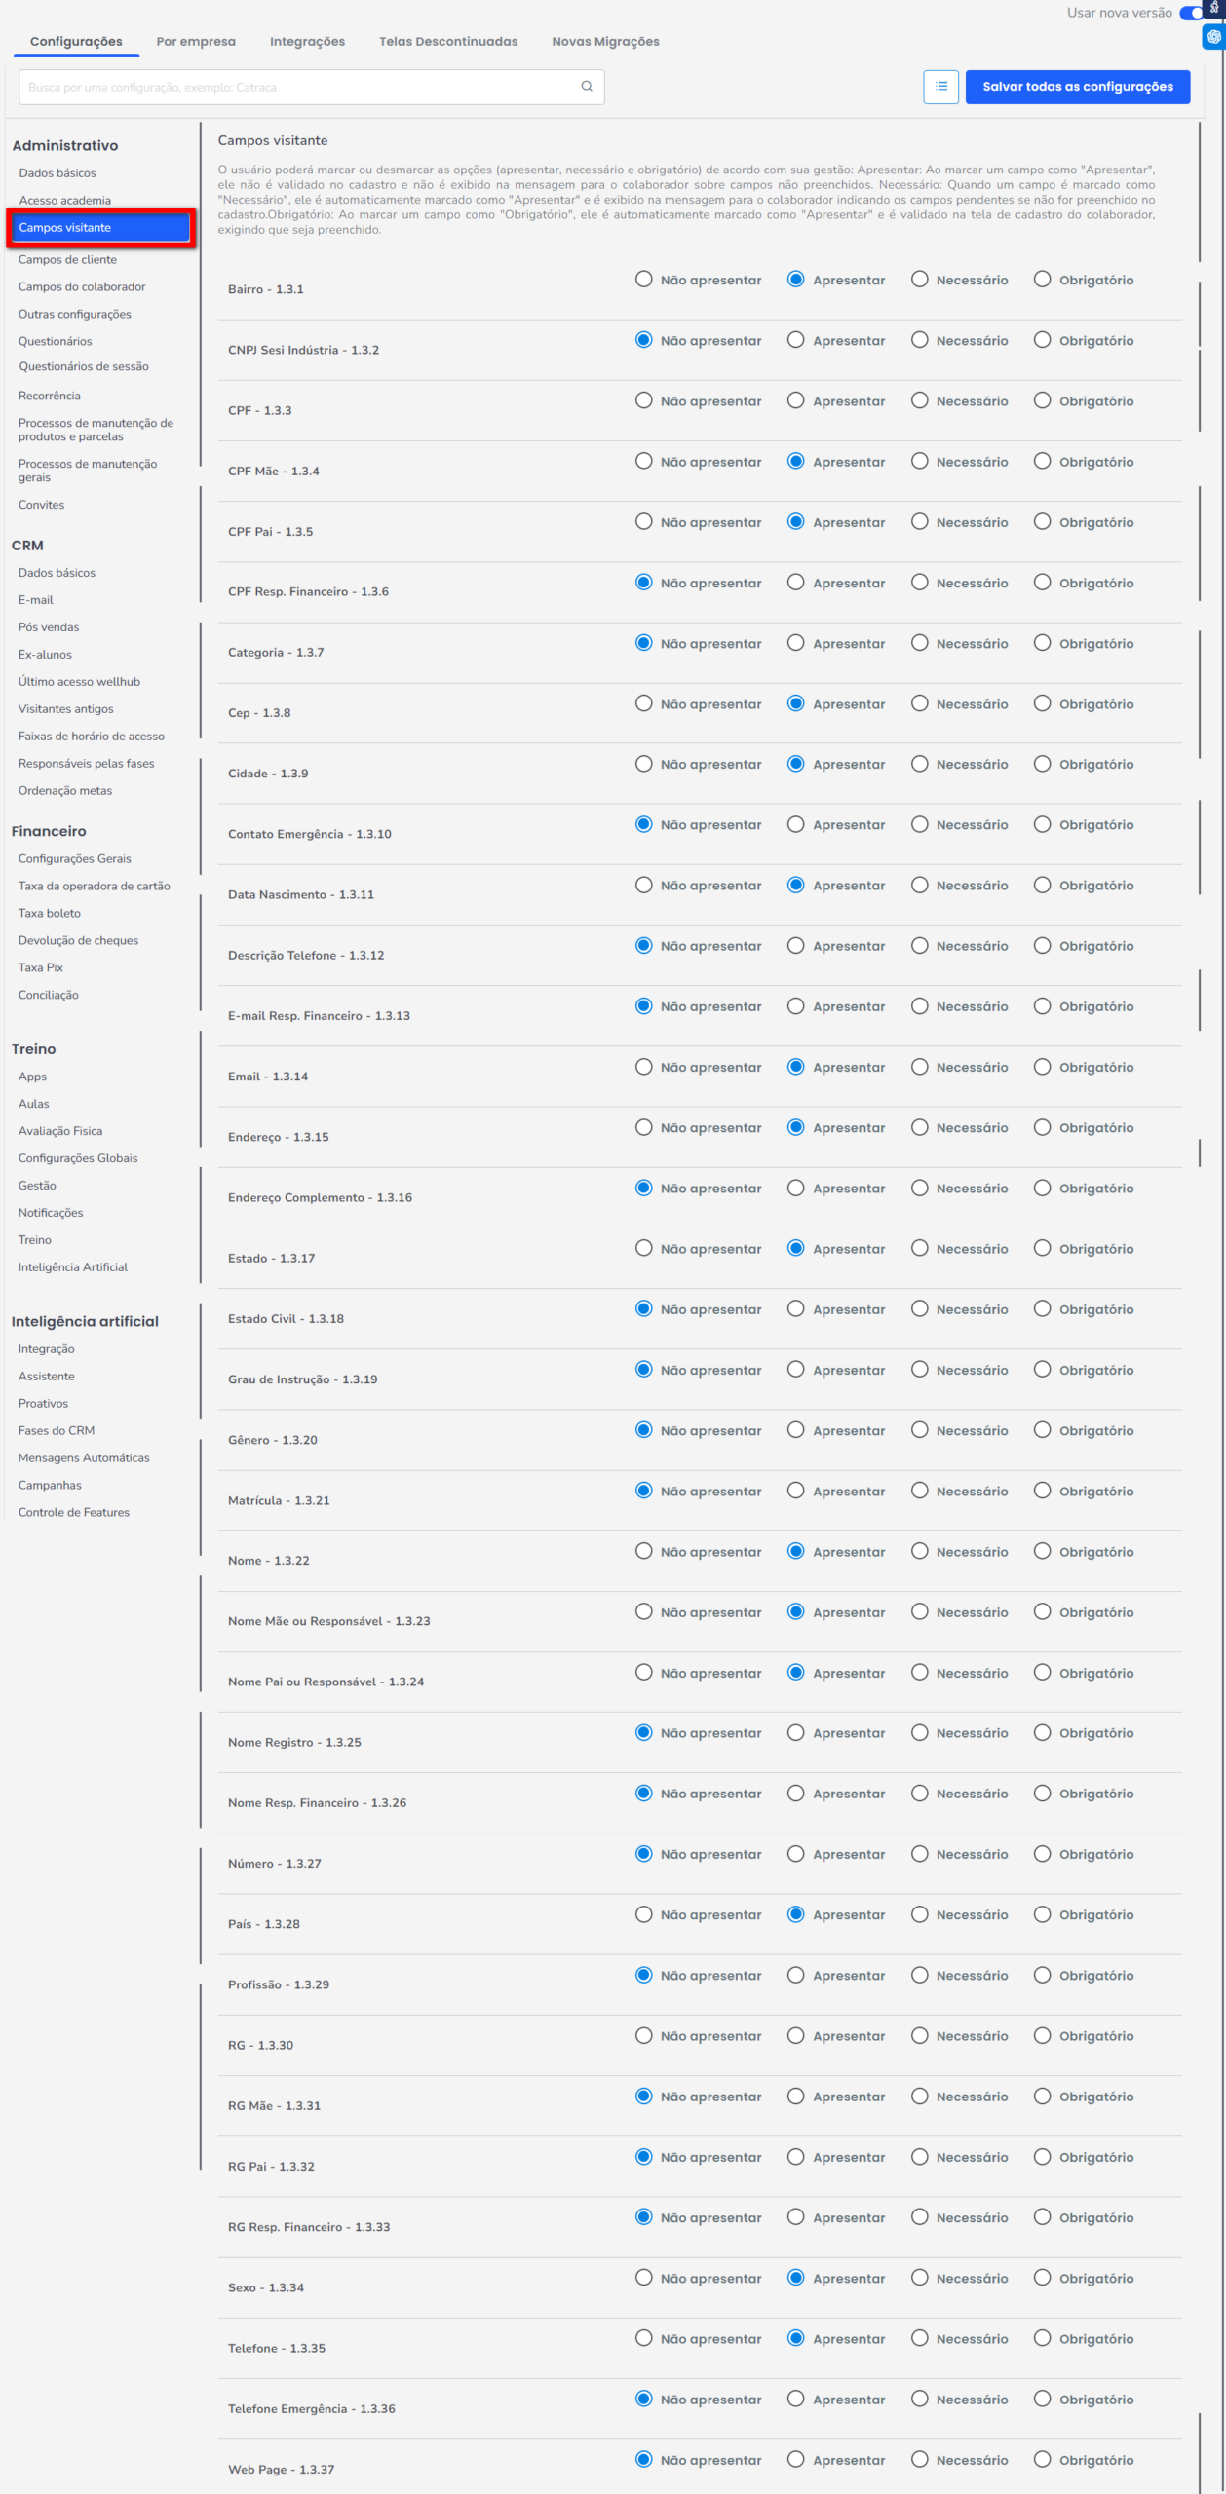Switch to the 'Por empresa' tab
Image resolution: width=1226 pixels, height=2494 pixels.
[196, 42]
